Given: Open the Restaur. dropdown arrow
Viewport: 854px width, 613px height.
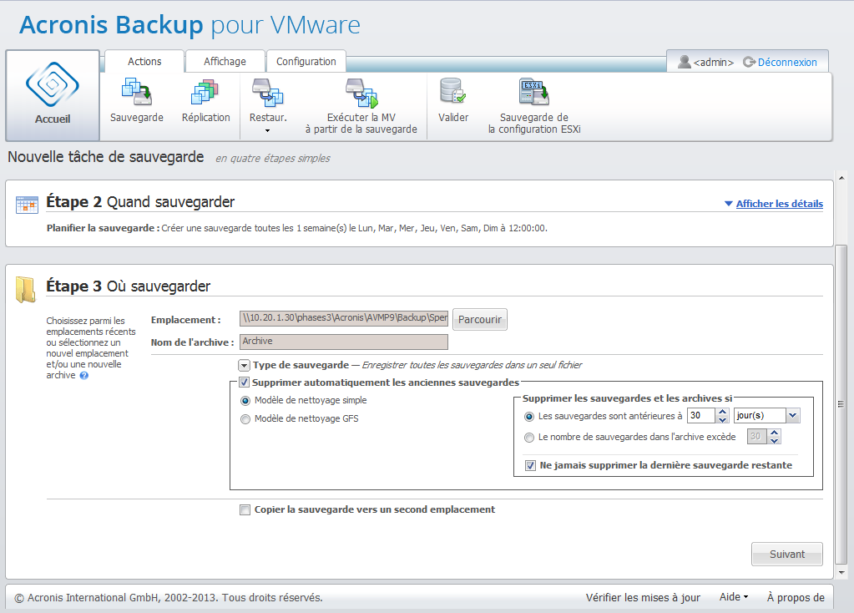Looking at the screenshot, I should [267, 131].
